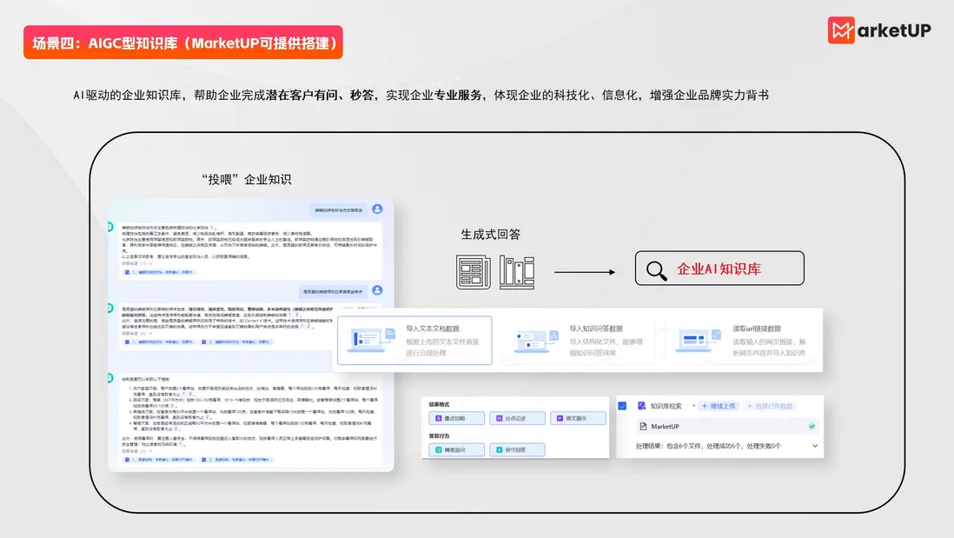Click the magnifier icon in 企业AI知识库 box

click(657, 270)
